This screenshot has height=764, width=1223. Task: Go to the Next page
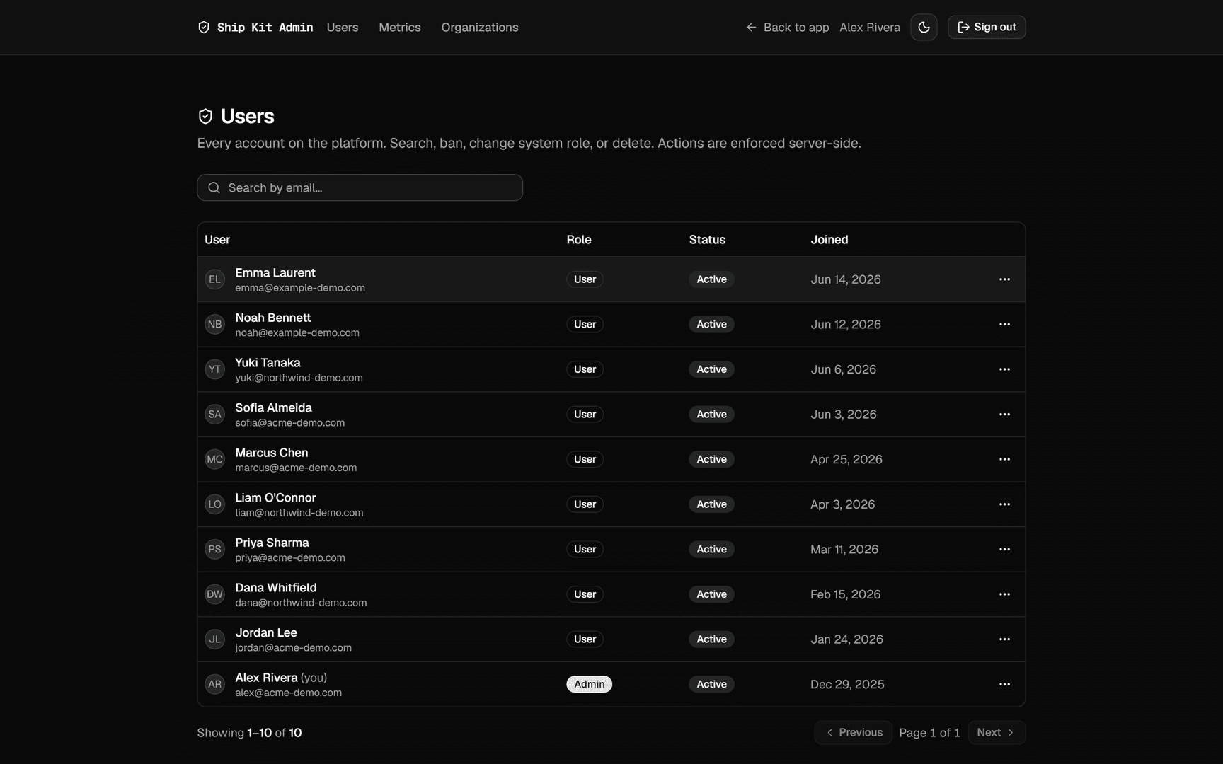[x=997, y=732]
